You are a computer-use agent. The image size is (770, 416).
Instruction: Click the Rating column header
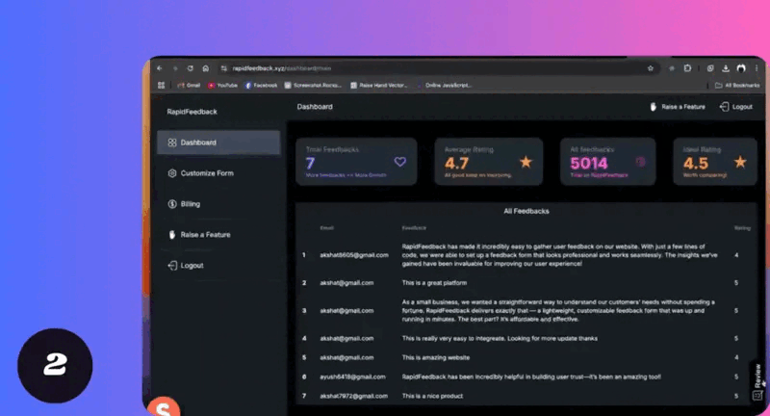tap(742, 228)
